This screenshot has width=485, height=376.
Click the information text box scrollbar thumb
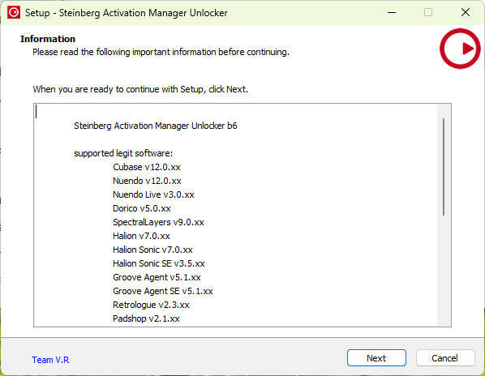pos(444,167)
